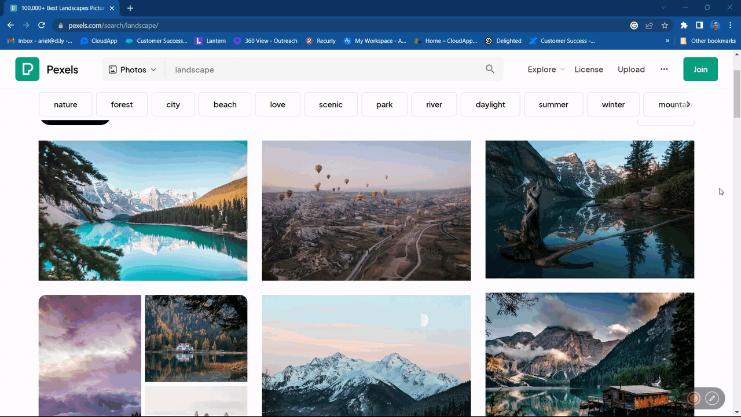Click the Upload link

click(631, 69)
